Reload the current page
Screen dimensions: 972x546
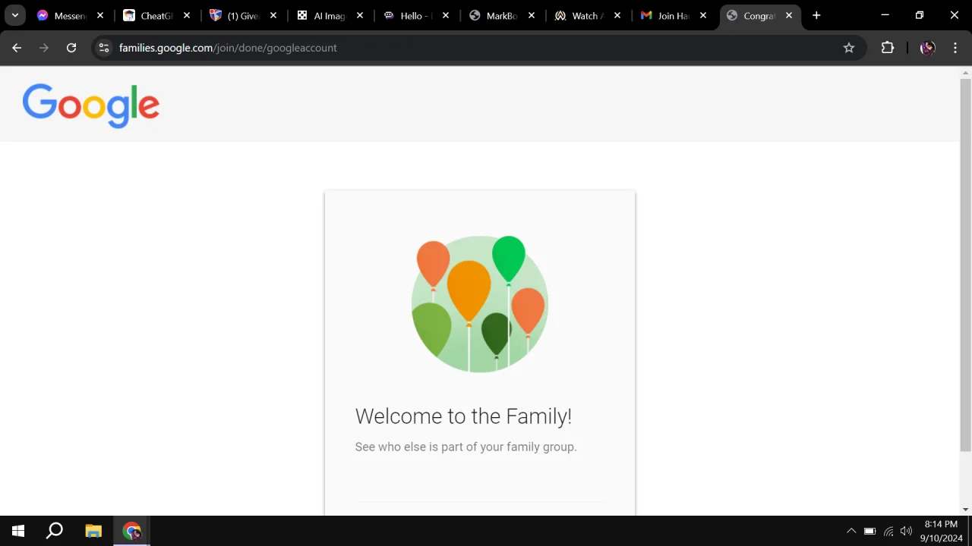coord(71,48)
